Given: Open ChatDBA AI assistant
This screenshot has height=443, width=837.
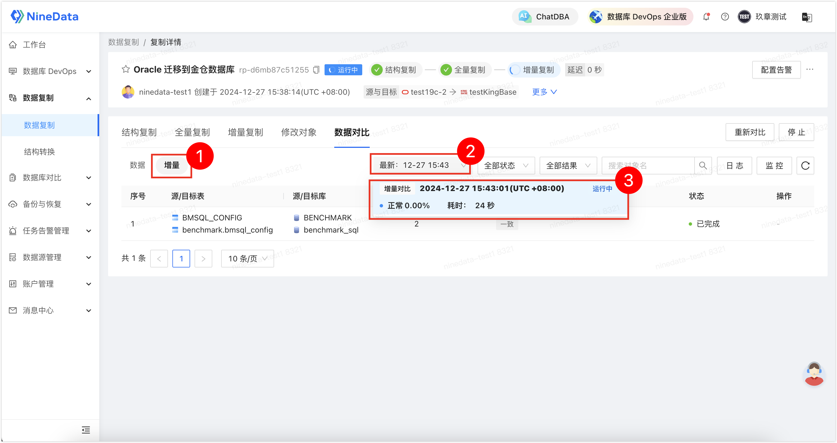Looking at the screenshot, I should coord(545,17).
